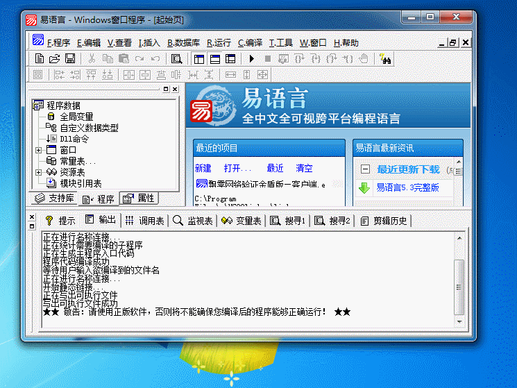Click the 新建 link
517x388 pixels.
point(203,169)
